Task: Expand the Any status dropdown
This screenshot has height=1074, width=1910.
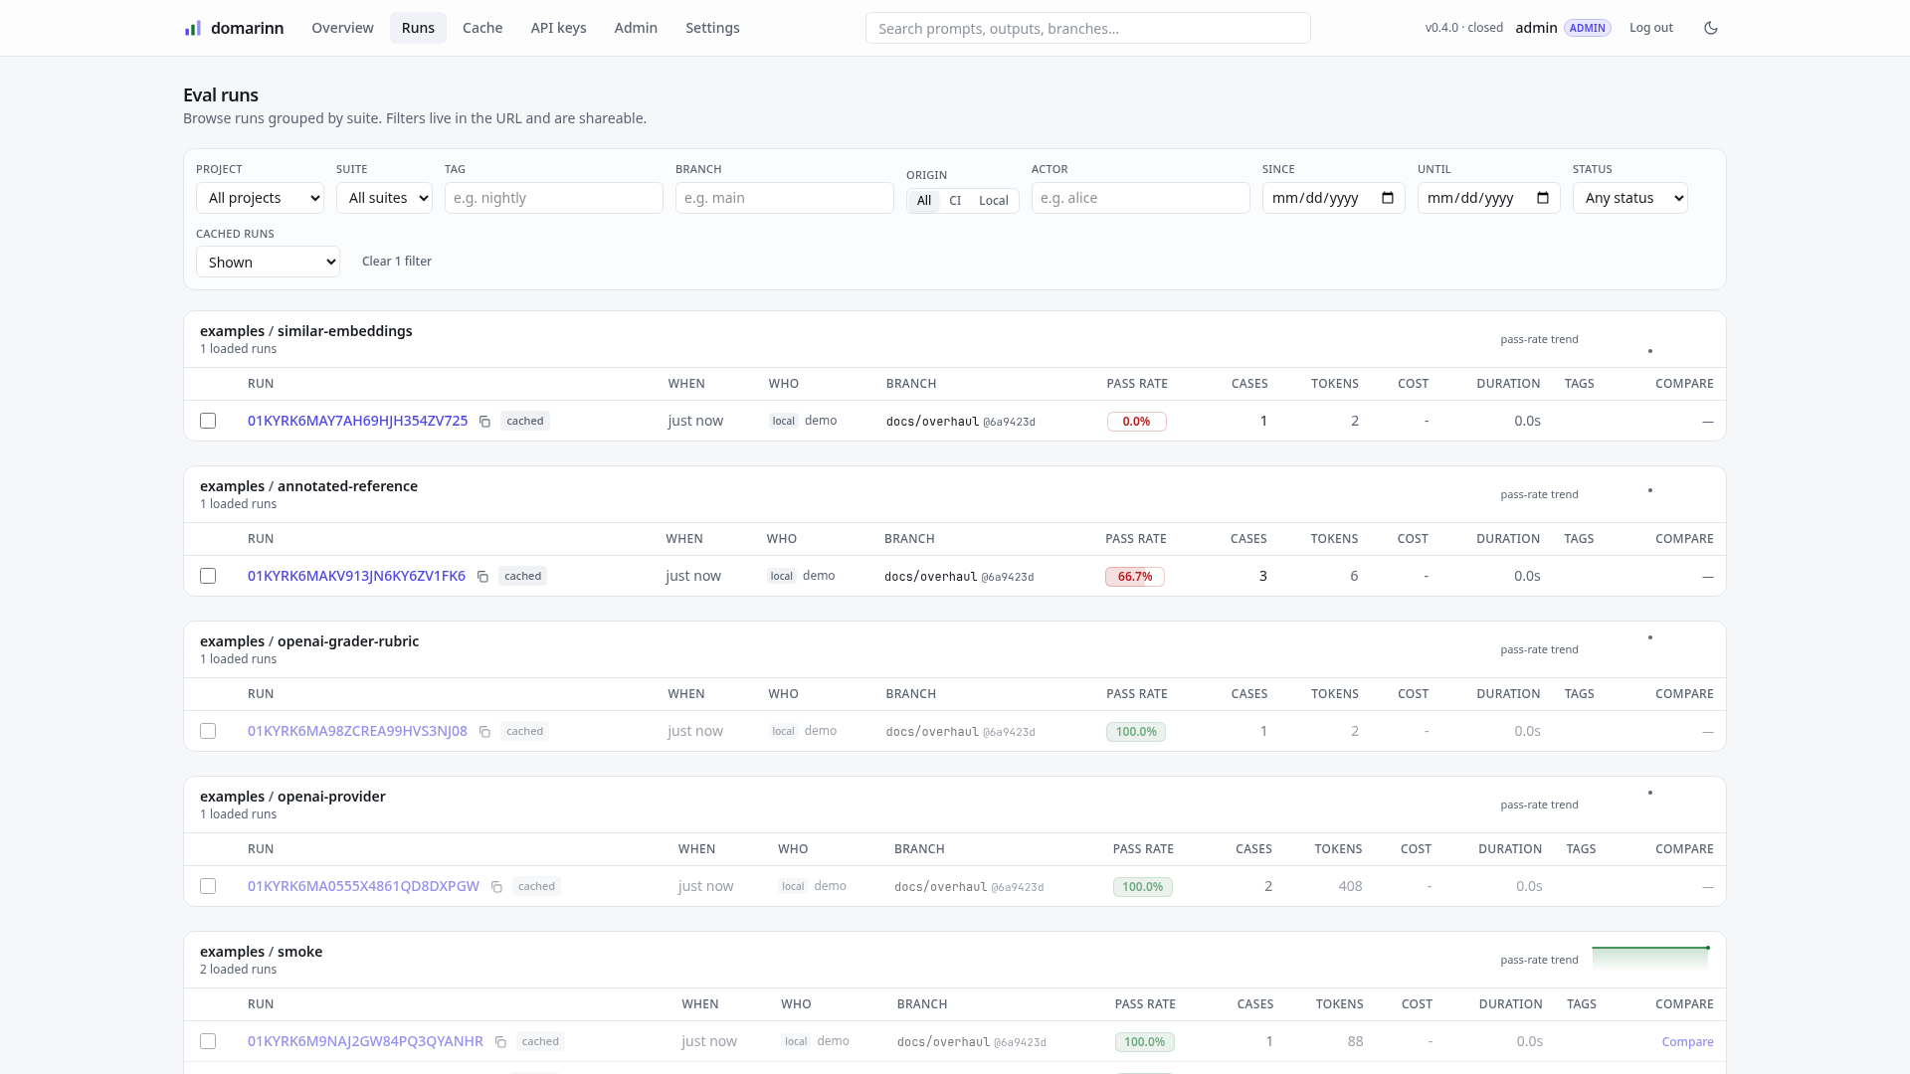Action: [x=1629, y=198]
